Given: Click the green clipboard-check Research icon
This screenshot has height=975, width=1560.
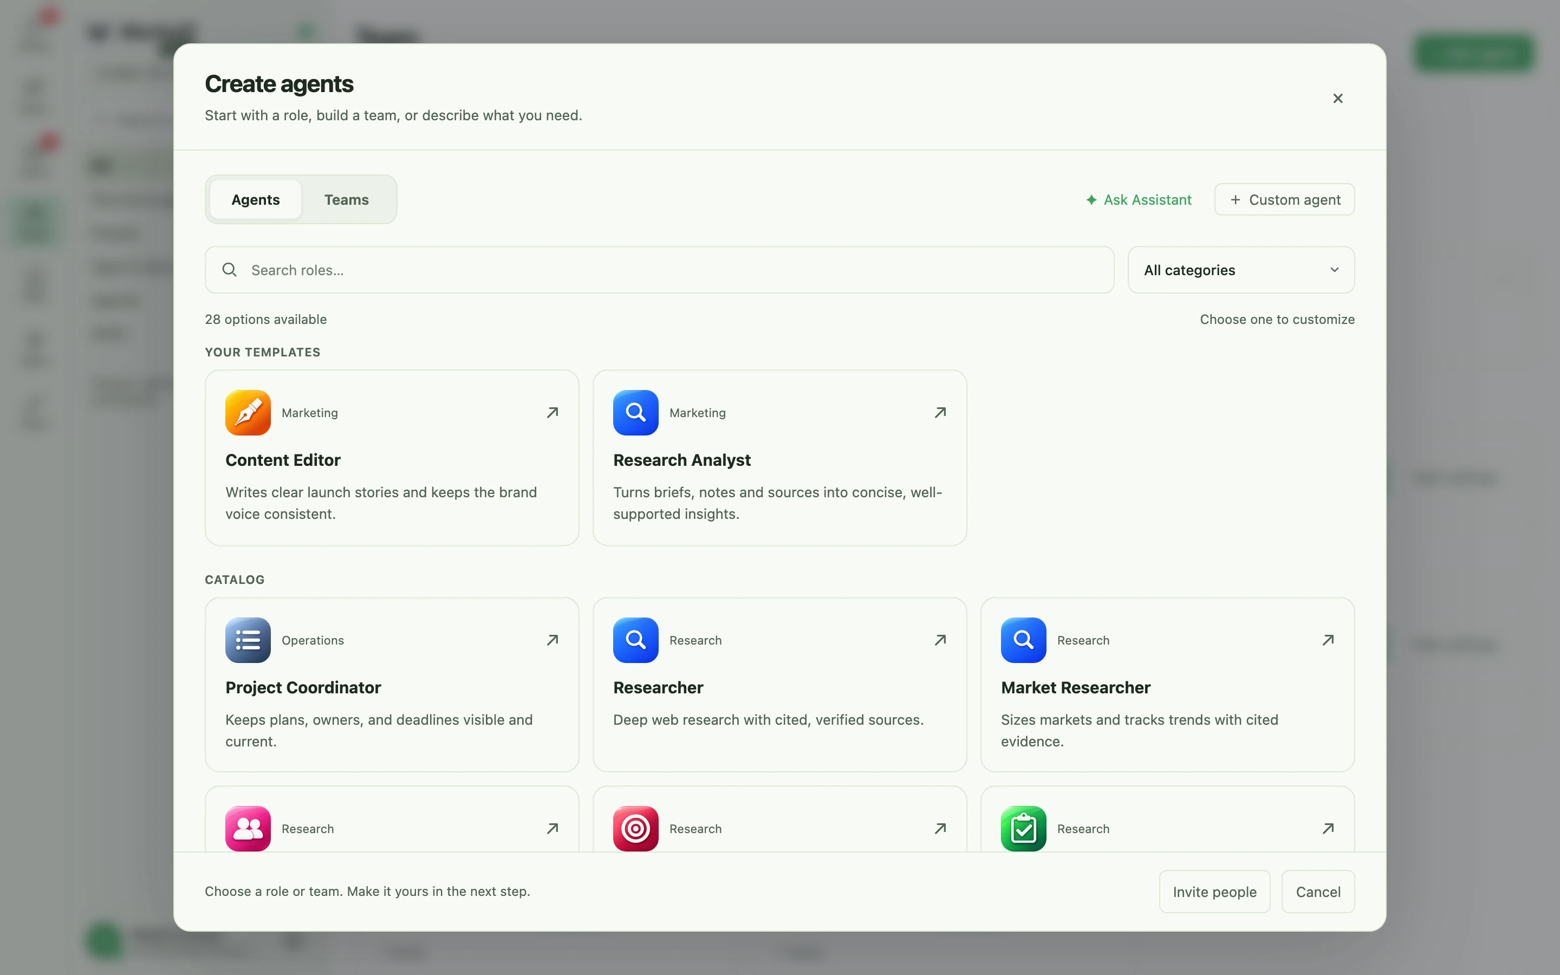Looking at the screenshot, I should coord(1024,829).
